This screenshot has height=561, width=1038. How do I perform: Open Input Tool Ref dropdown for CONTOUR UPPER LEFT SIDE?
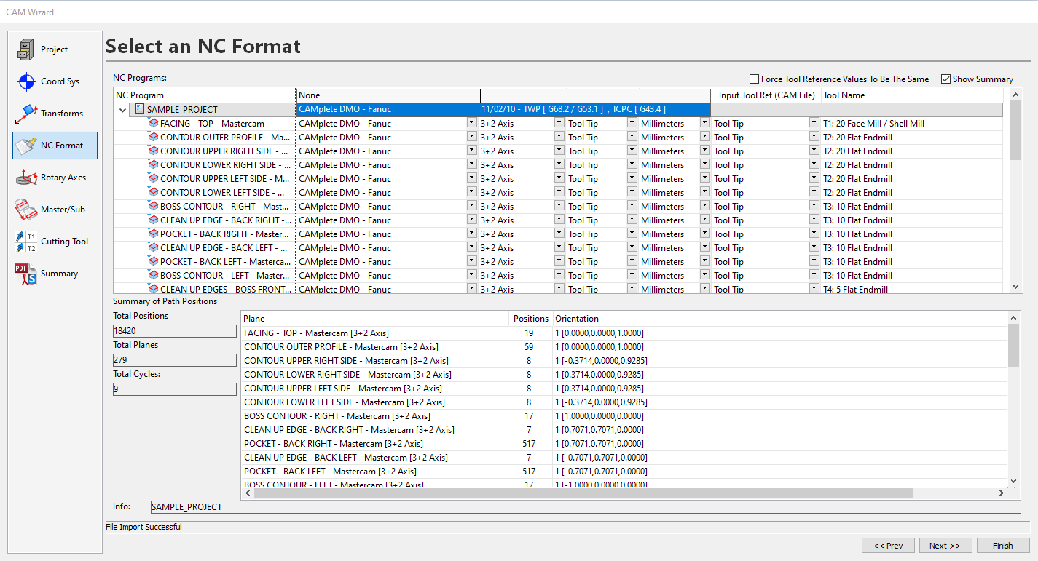coord(814,178)
